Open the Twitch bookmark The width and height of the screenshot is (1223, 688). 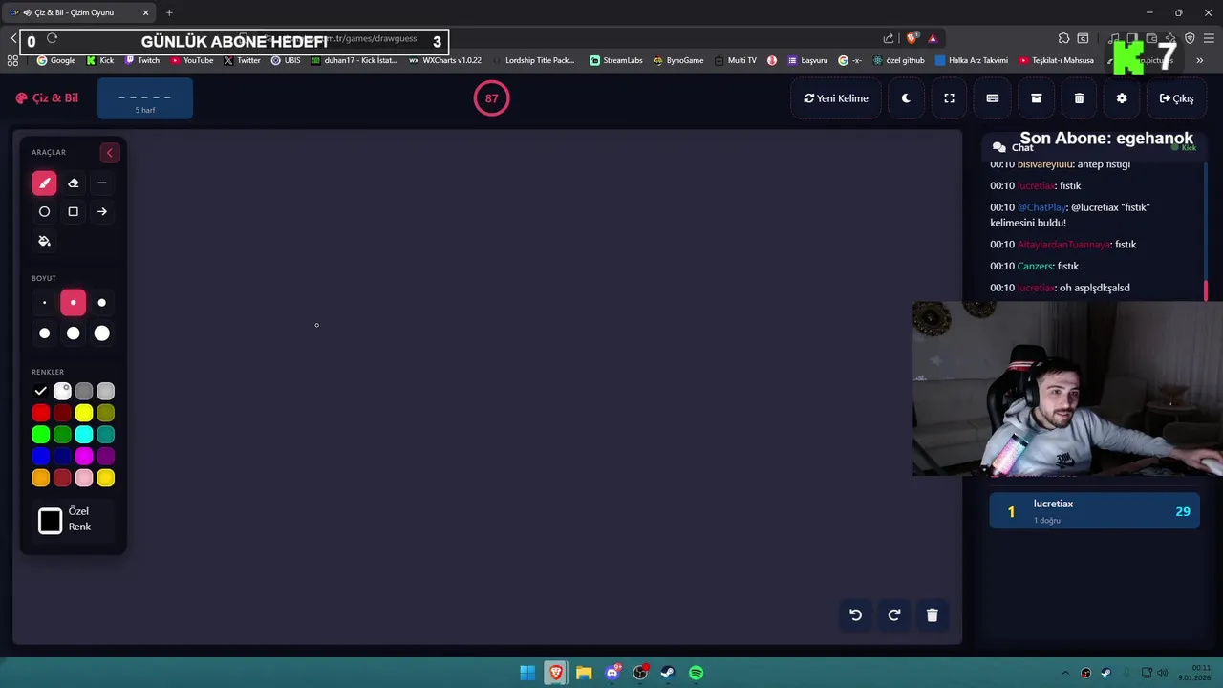(x=142, y=60)
